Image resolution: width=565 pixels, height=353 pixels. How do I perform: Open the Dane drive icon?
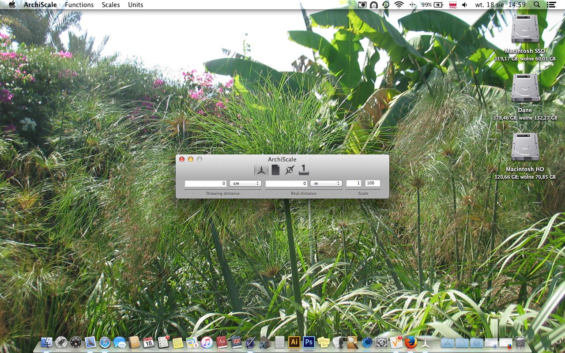pos(525,88)
